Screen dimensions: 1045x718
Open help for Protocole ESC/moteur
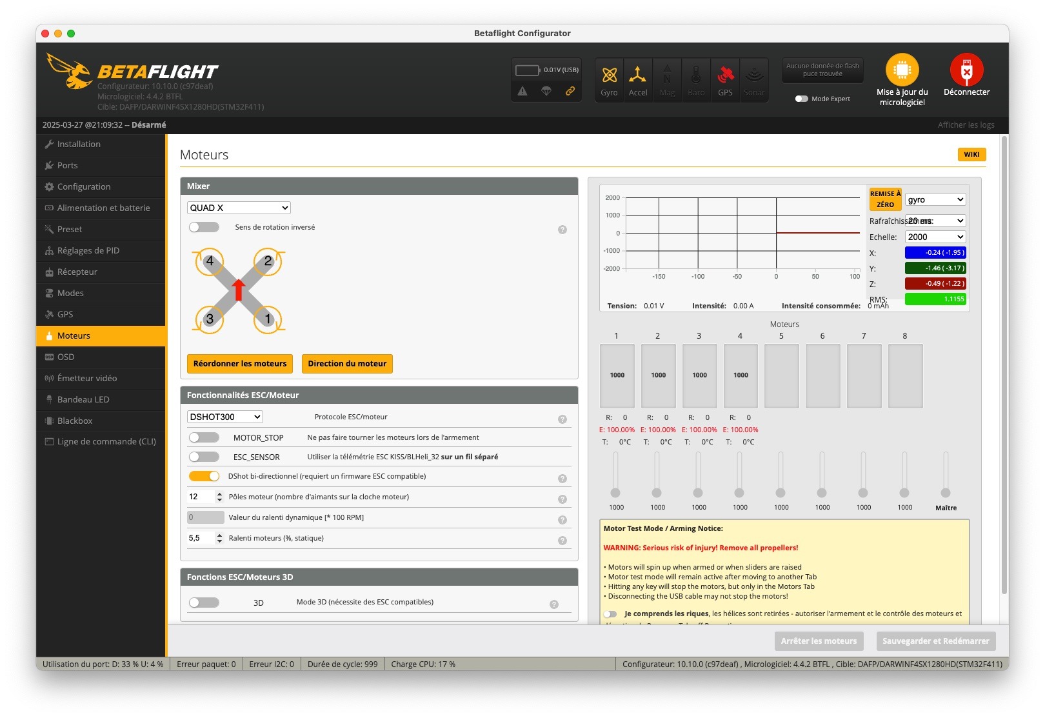tap(562, 419)
